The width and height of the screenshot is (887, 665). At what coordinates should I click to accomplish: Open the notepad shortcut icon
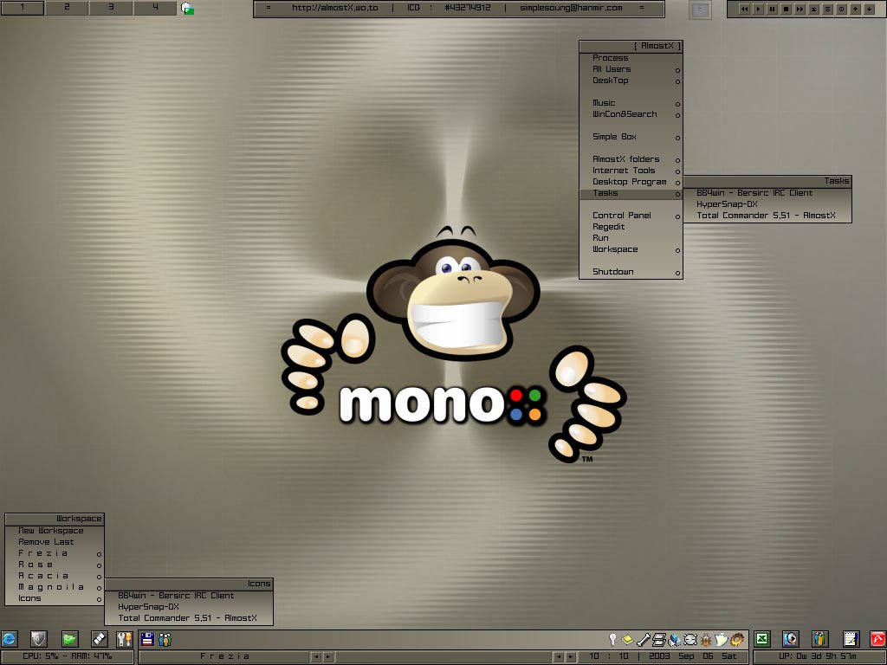click(x=851, y=639)
